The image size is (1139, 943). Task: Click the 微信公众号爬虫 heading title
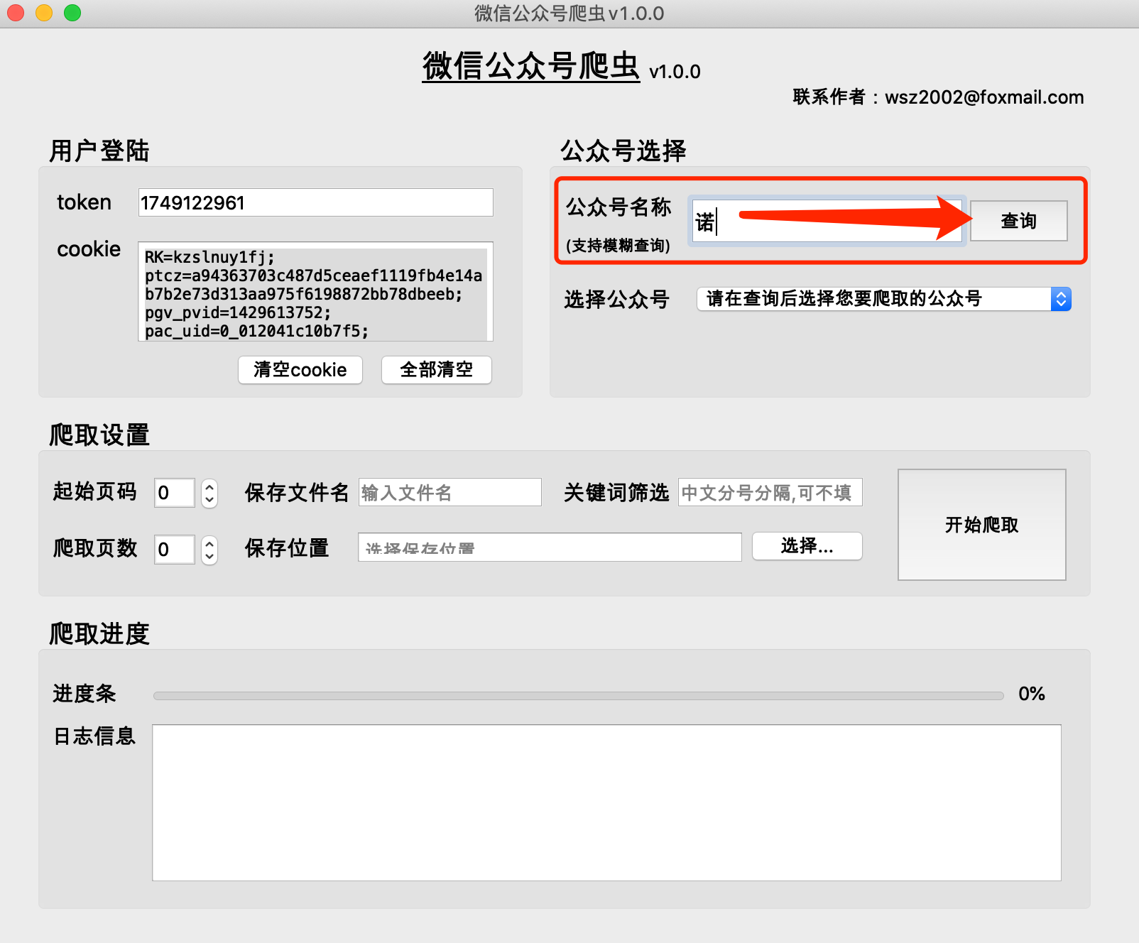(531, 66)
